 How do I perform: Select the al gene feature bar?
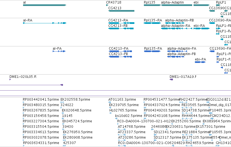[x=45, y=5]
